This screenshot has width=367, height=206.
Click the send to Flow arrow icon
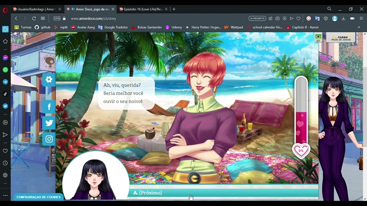click(292, 18)
